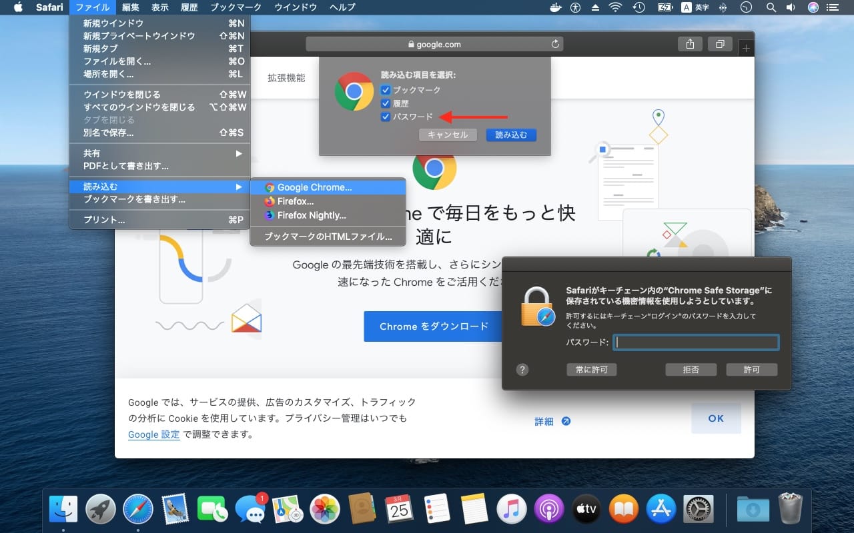Launch Launchpad rocket in Dock
The image size is (854, 533).
(101, 510)
